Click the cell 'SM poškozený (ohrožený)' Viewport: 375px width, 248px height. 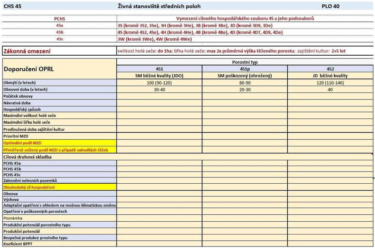coord(245,76)
